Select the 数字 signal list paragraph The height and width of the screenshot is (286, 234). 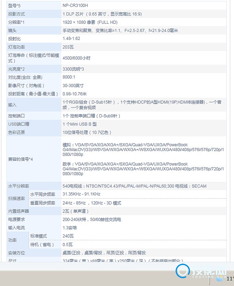[x=143, y=169]
